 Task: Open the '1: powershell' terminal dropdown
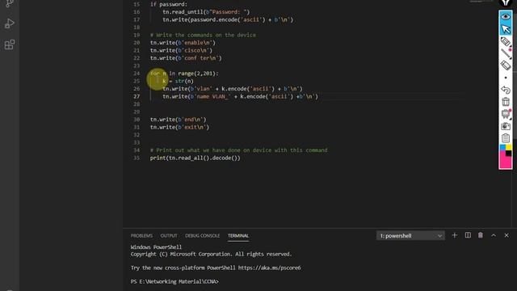click(x=410, y=235)
